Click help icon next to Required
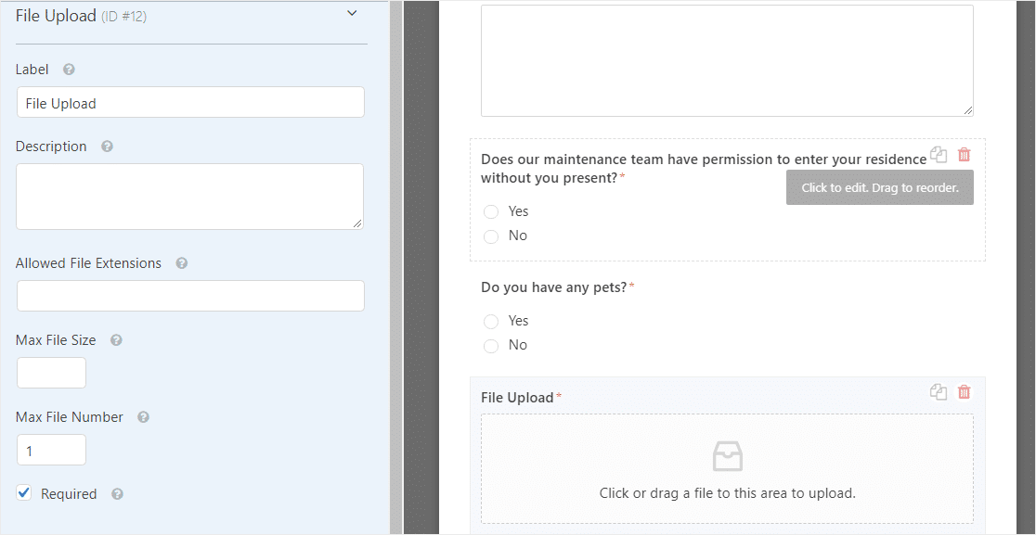1036x535 pixels. pos(117,494)
